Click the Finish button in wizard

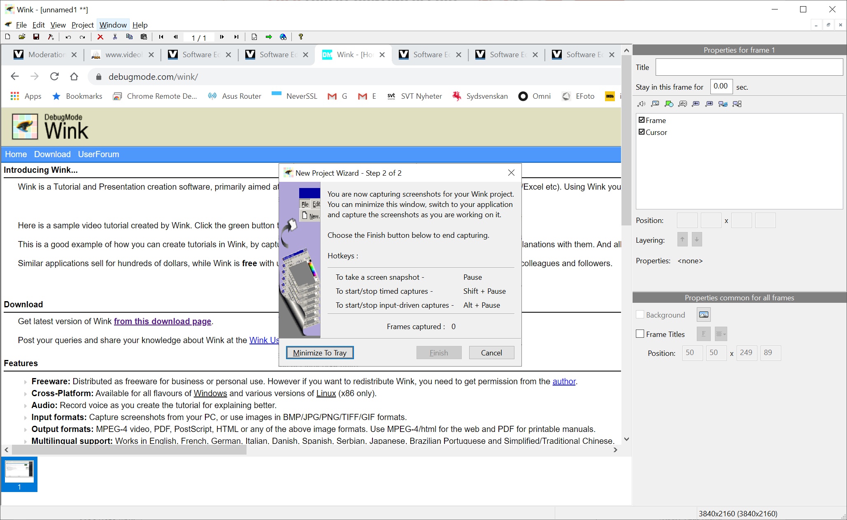439,353
